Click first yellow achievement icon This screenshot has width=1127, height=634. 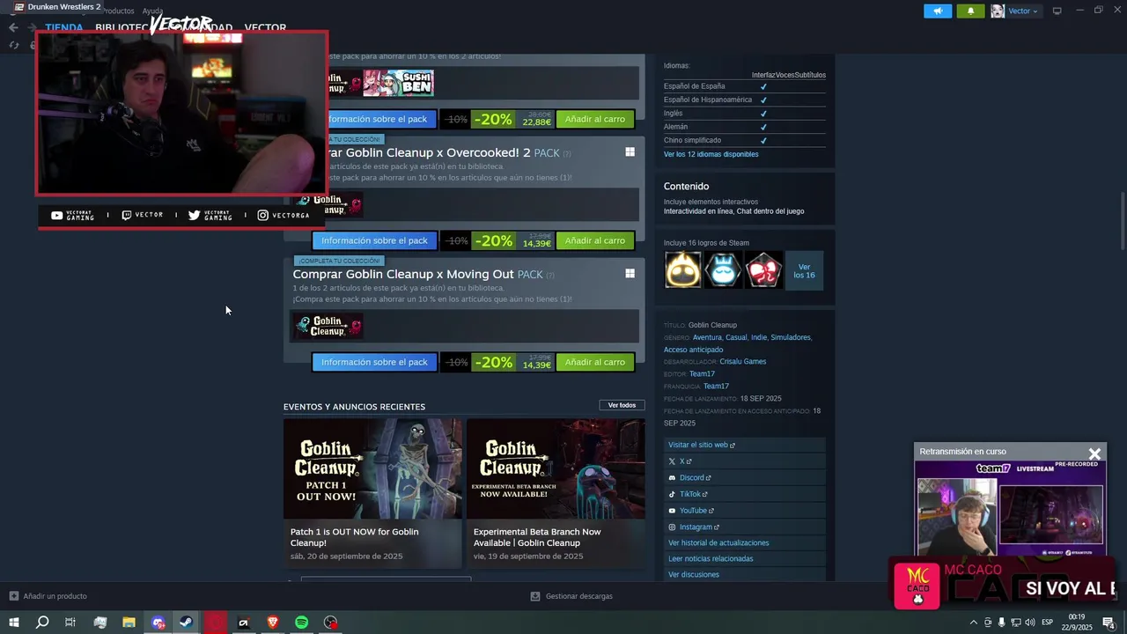[x=682, y=269]
